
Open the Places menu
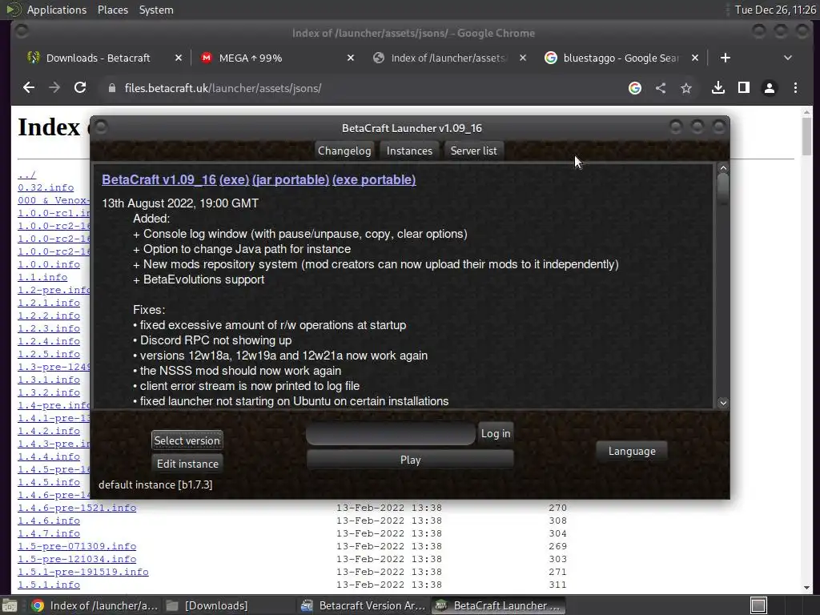click(x=112, y=10)
